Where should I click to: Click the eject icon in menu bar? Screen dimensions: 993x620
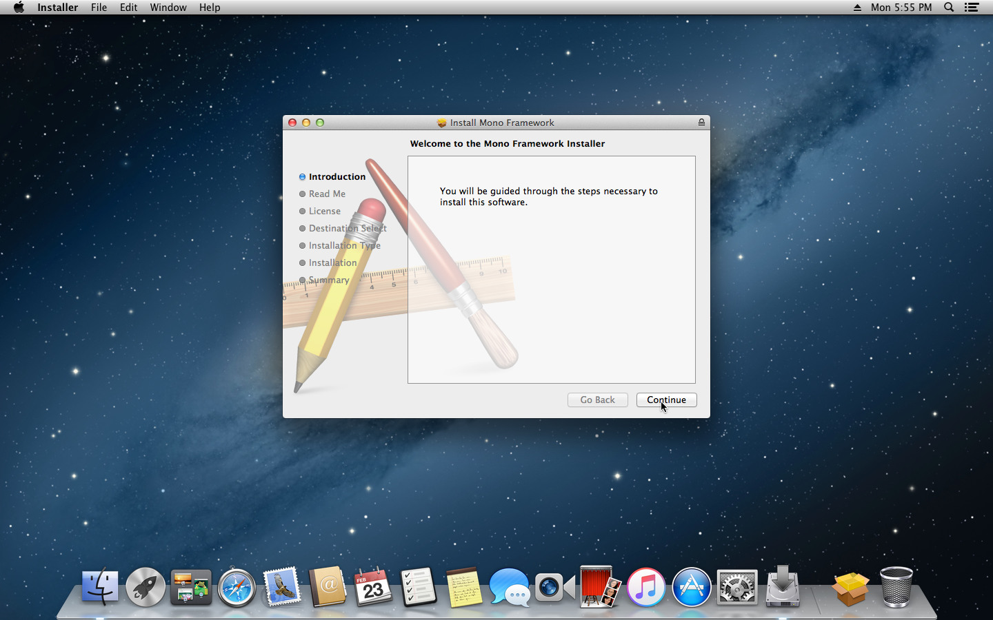point(857,8)
